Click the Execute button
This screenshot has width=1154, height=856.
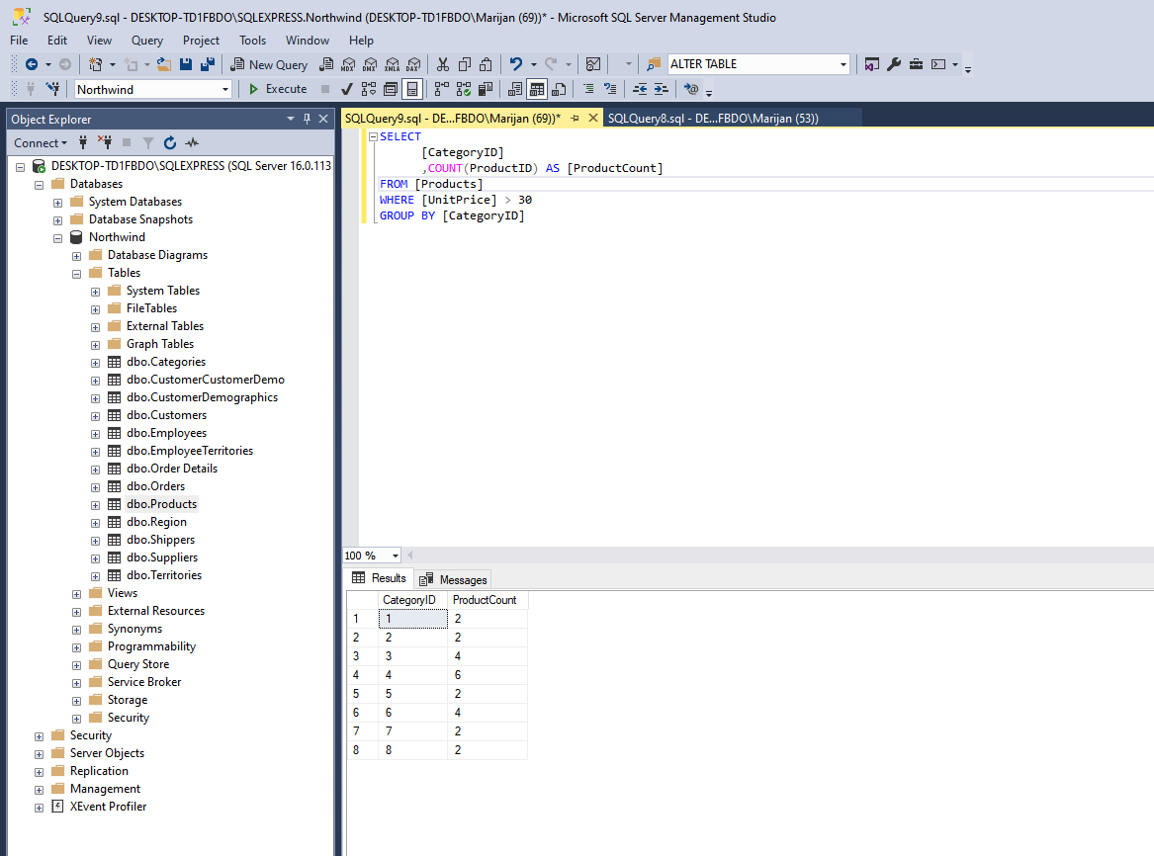[278, 89]
